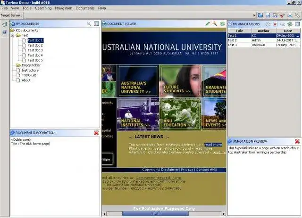Open the About document in tree

point(26,80)
